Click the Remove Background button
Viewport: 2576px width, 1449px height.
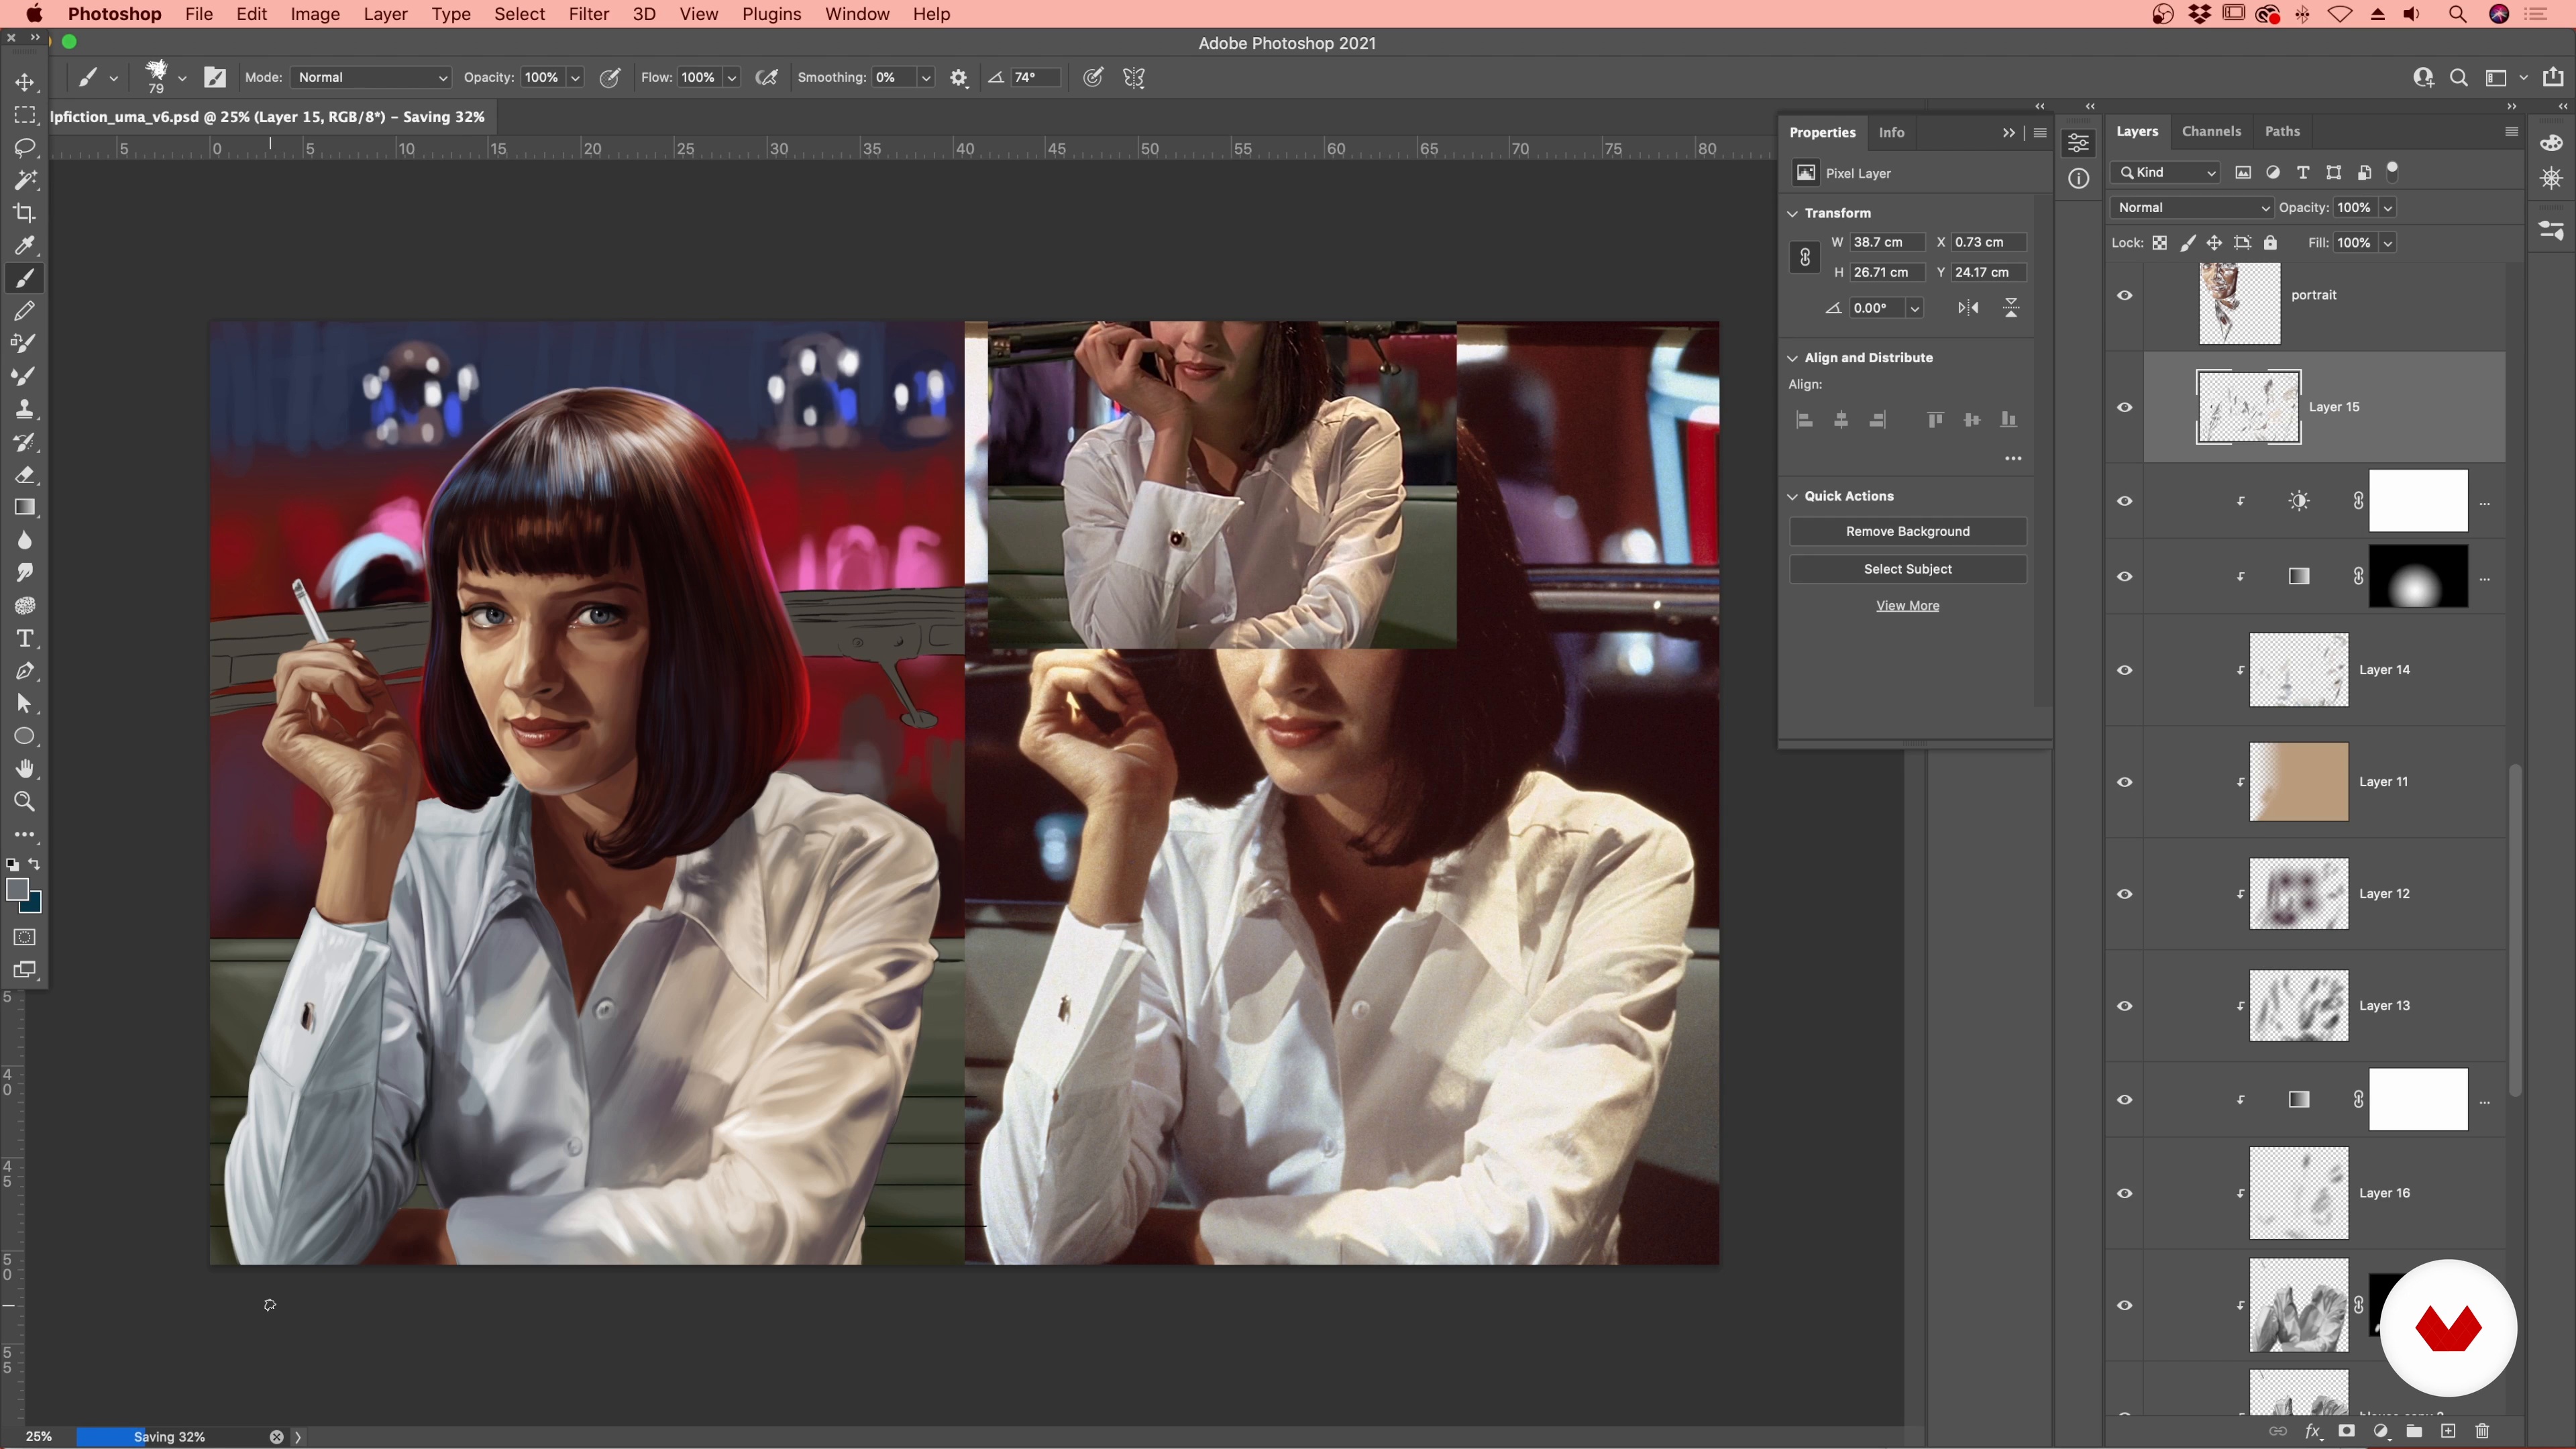point(1907,531)
